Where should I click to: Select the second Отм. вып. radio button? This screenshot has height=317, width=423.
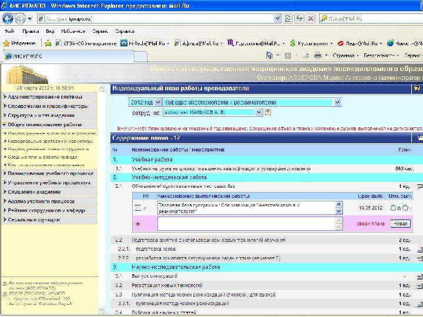click(x=405, y=208)
